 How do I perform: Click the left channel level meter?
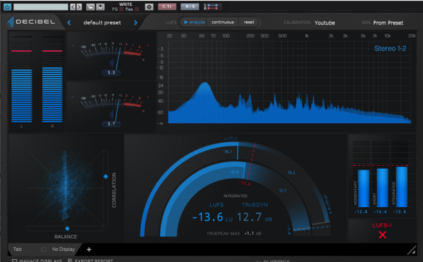pos(22,79)
